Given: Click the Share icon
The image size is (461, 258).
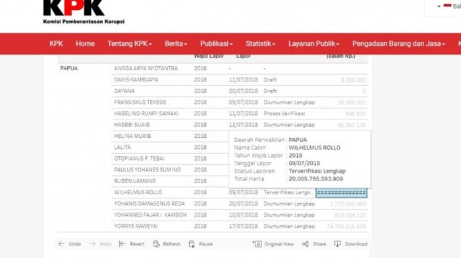Looking at the screenshot, I should (306, 244).
